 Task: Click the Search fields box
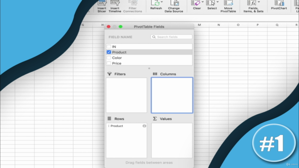(171, 37)
